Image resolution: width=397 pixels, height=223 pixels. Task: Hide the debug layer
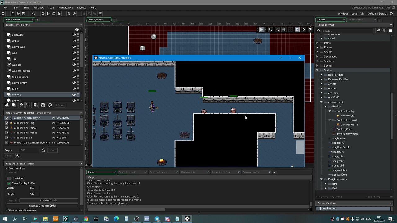coord(74,41)
